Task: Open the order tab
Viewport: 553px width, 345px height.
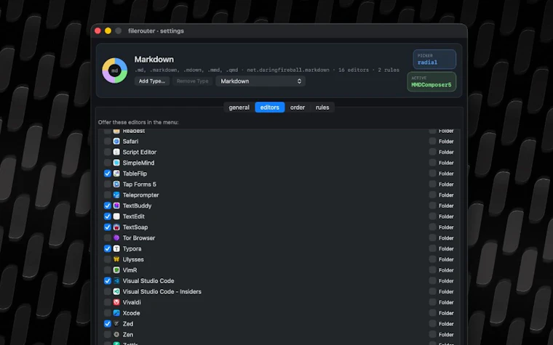Action: click(x=298, y=107)
